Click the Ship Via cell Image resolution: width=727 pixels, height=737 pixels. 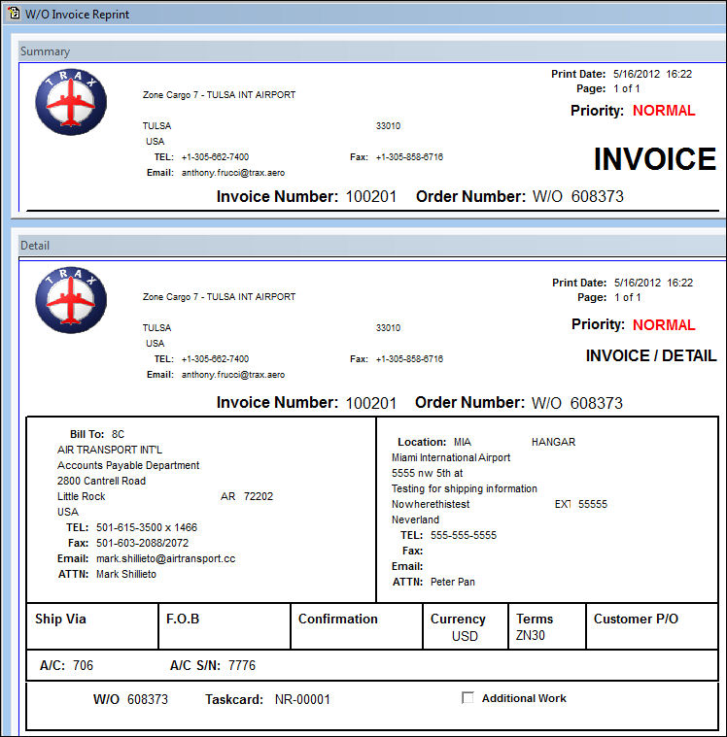click(92, 626)
